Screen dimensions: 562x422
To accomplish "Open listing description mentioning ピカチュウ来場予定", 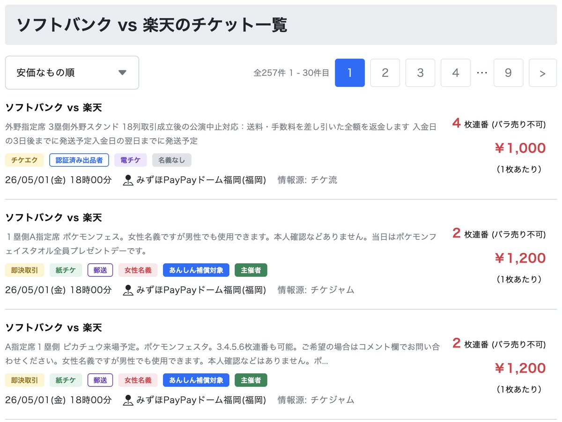I will 223,354.
